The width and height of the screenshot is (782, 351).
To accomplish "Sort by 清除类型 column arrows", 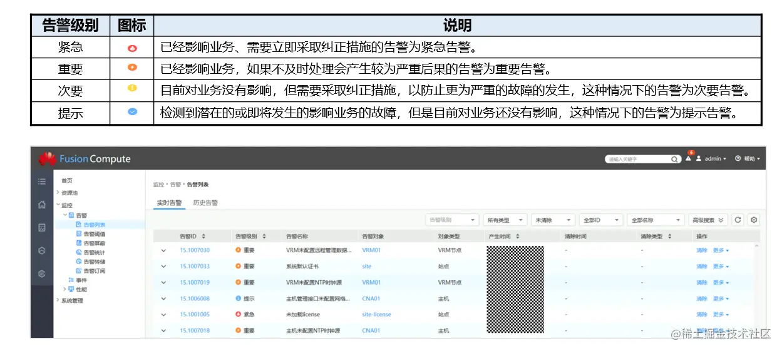I will pyautogui.click(x=669, y=237).
